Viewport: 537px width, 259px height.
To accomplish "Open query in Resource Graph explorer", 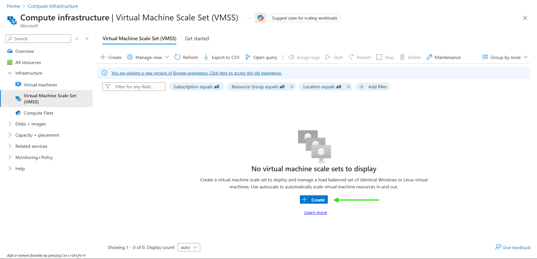I will [x=262, y=57].
